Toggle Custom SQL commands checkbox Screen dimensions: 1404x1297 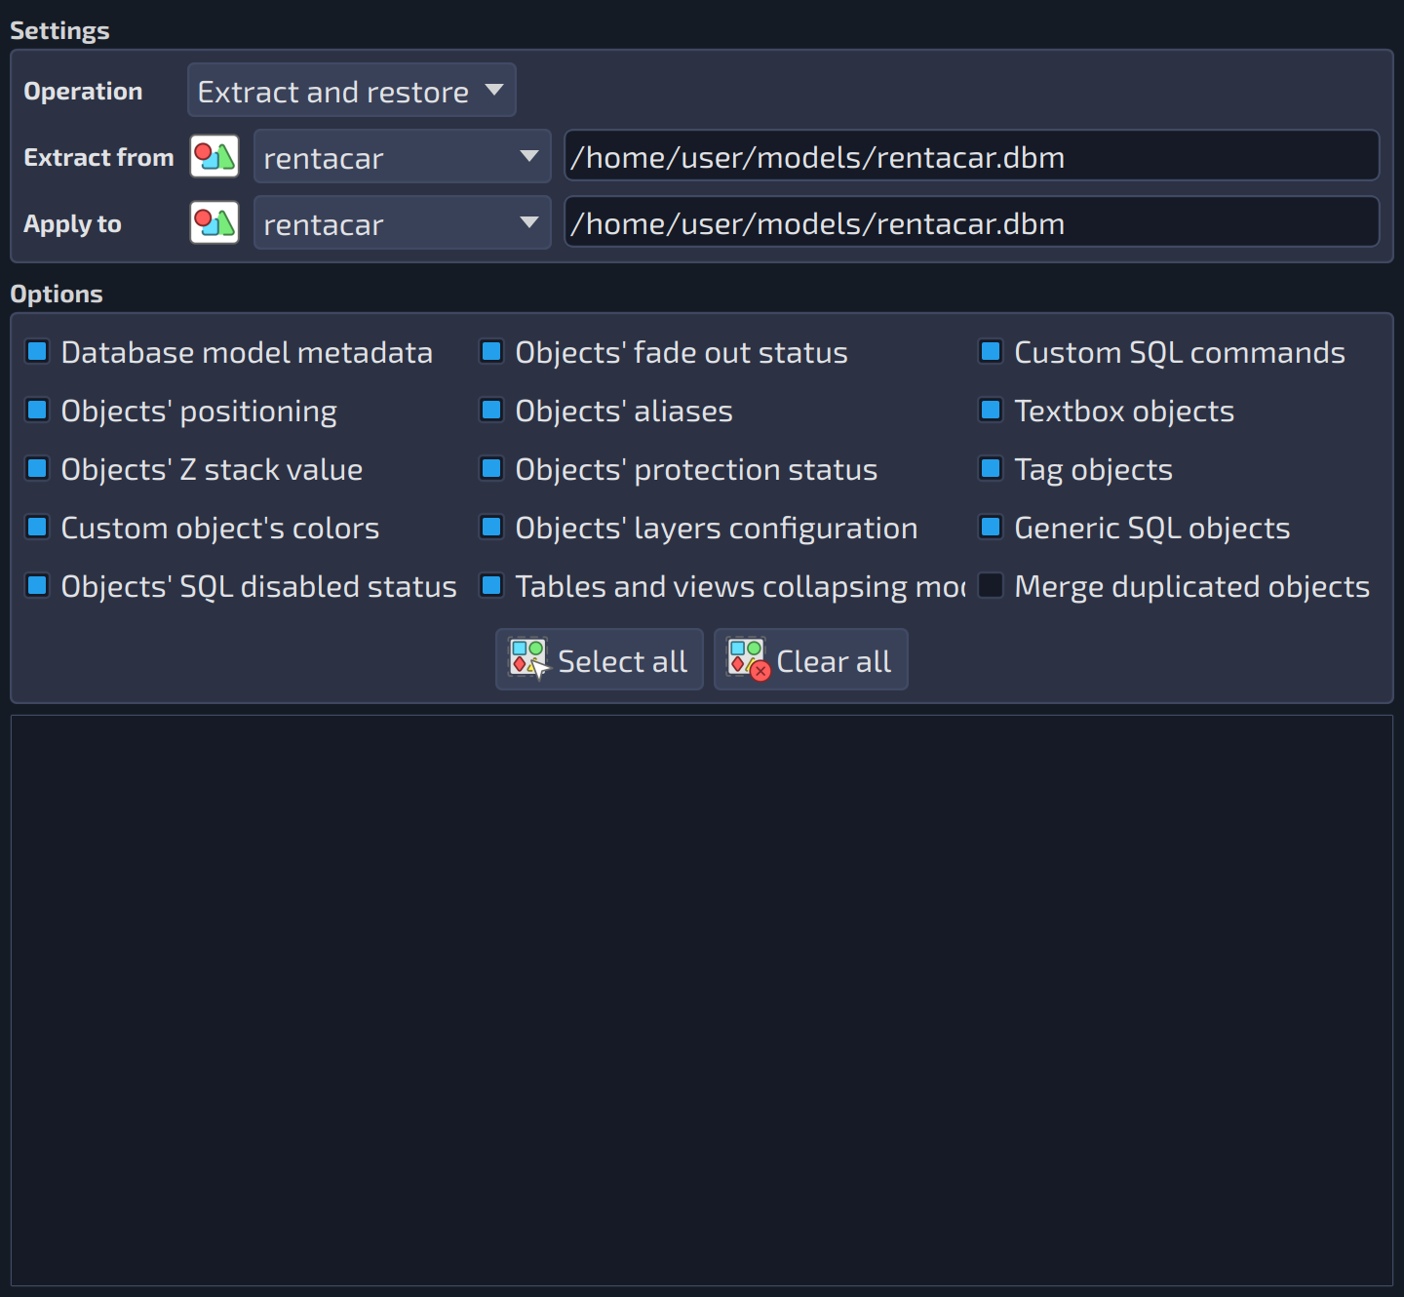pyautogui.click(x=991, y=351)
